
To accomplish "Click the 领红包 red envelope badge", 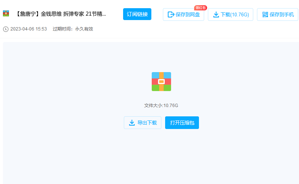I will point(200,8).
